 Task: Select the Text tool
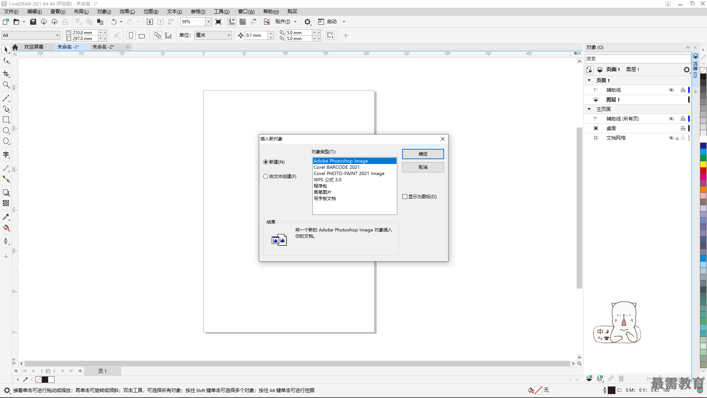[x=6, y=155]
